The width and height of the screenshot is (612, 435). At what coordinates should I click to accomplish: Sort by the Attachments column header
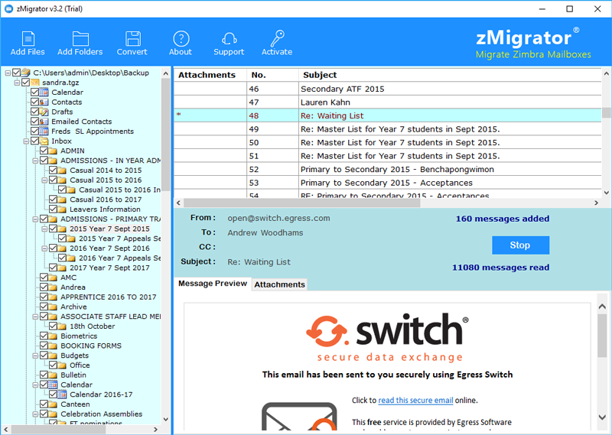tap(210, 75)
